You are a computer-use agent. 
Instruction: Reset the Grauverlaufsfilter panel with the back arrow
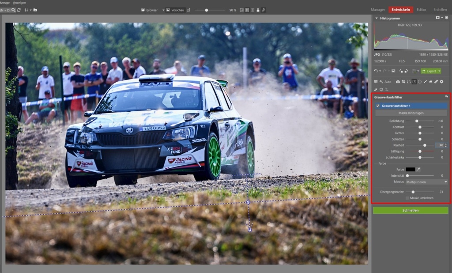click(446, 97)
